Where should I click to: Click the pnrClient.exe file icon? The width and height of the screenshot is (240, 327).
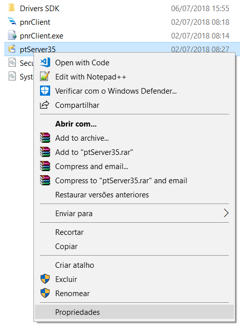[x=12, y=35]
